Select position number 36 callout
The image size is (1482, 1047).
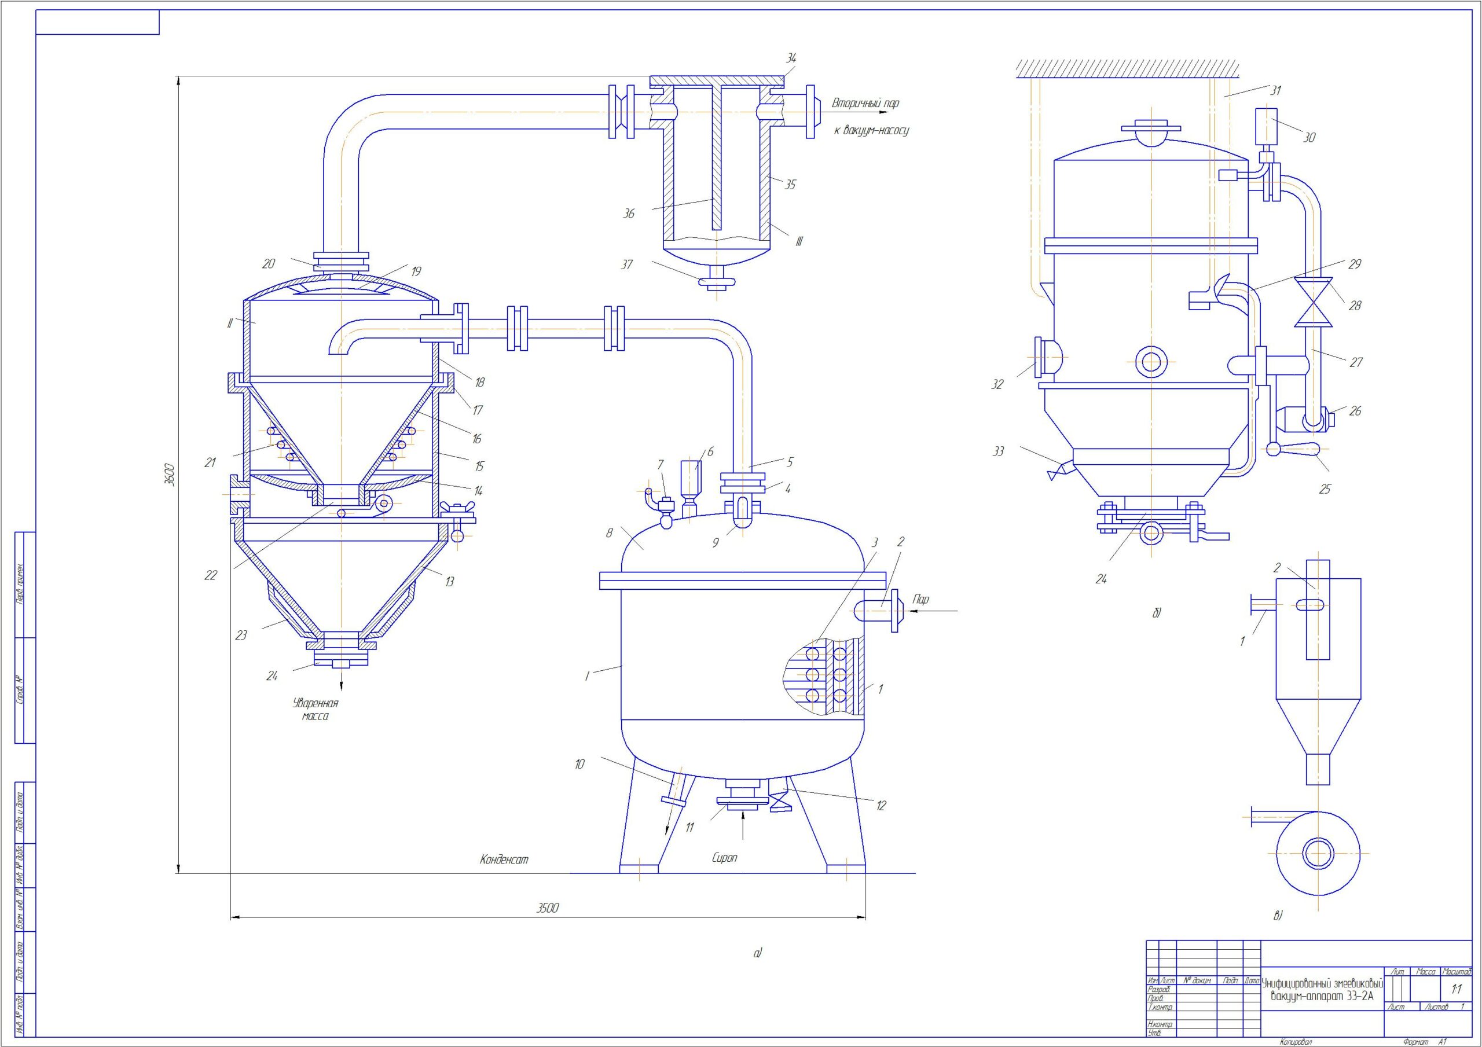pyautogui.click(x=628, y=214)
